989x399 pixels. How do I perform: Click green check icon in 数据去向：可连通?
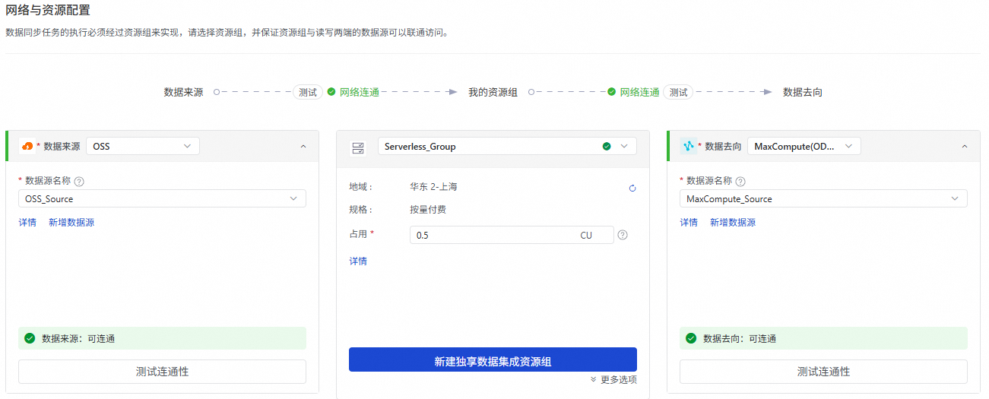[691, 338]
